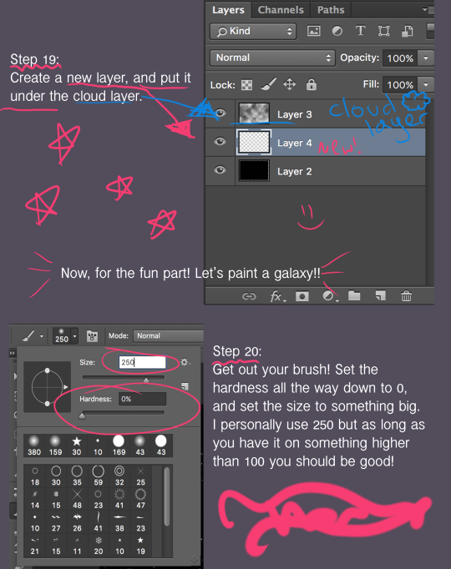451x569 pixels.
Task: Open the brush preset picker 250 arrow
Action: coord(75,336)
